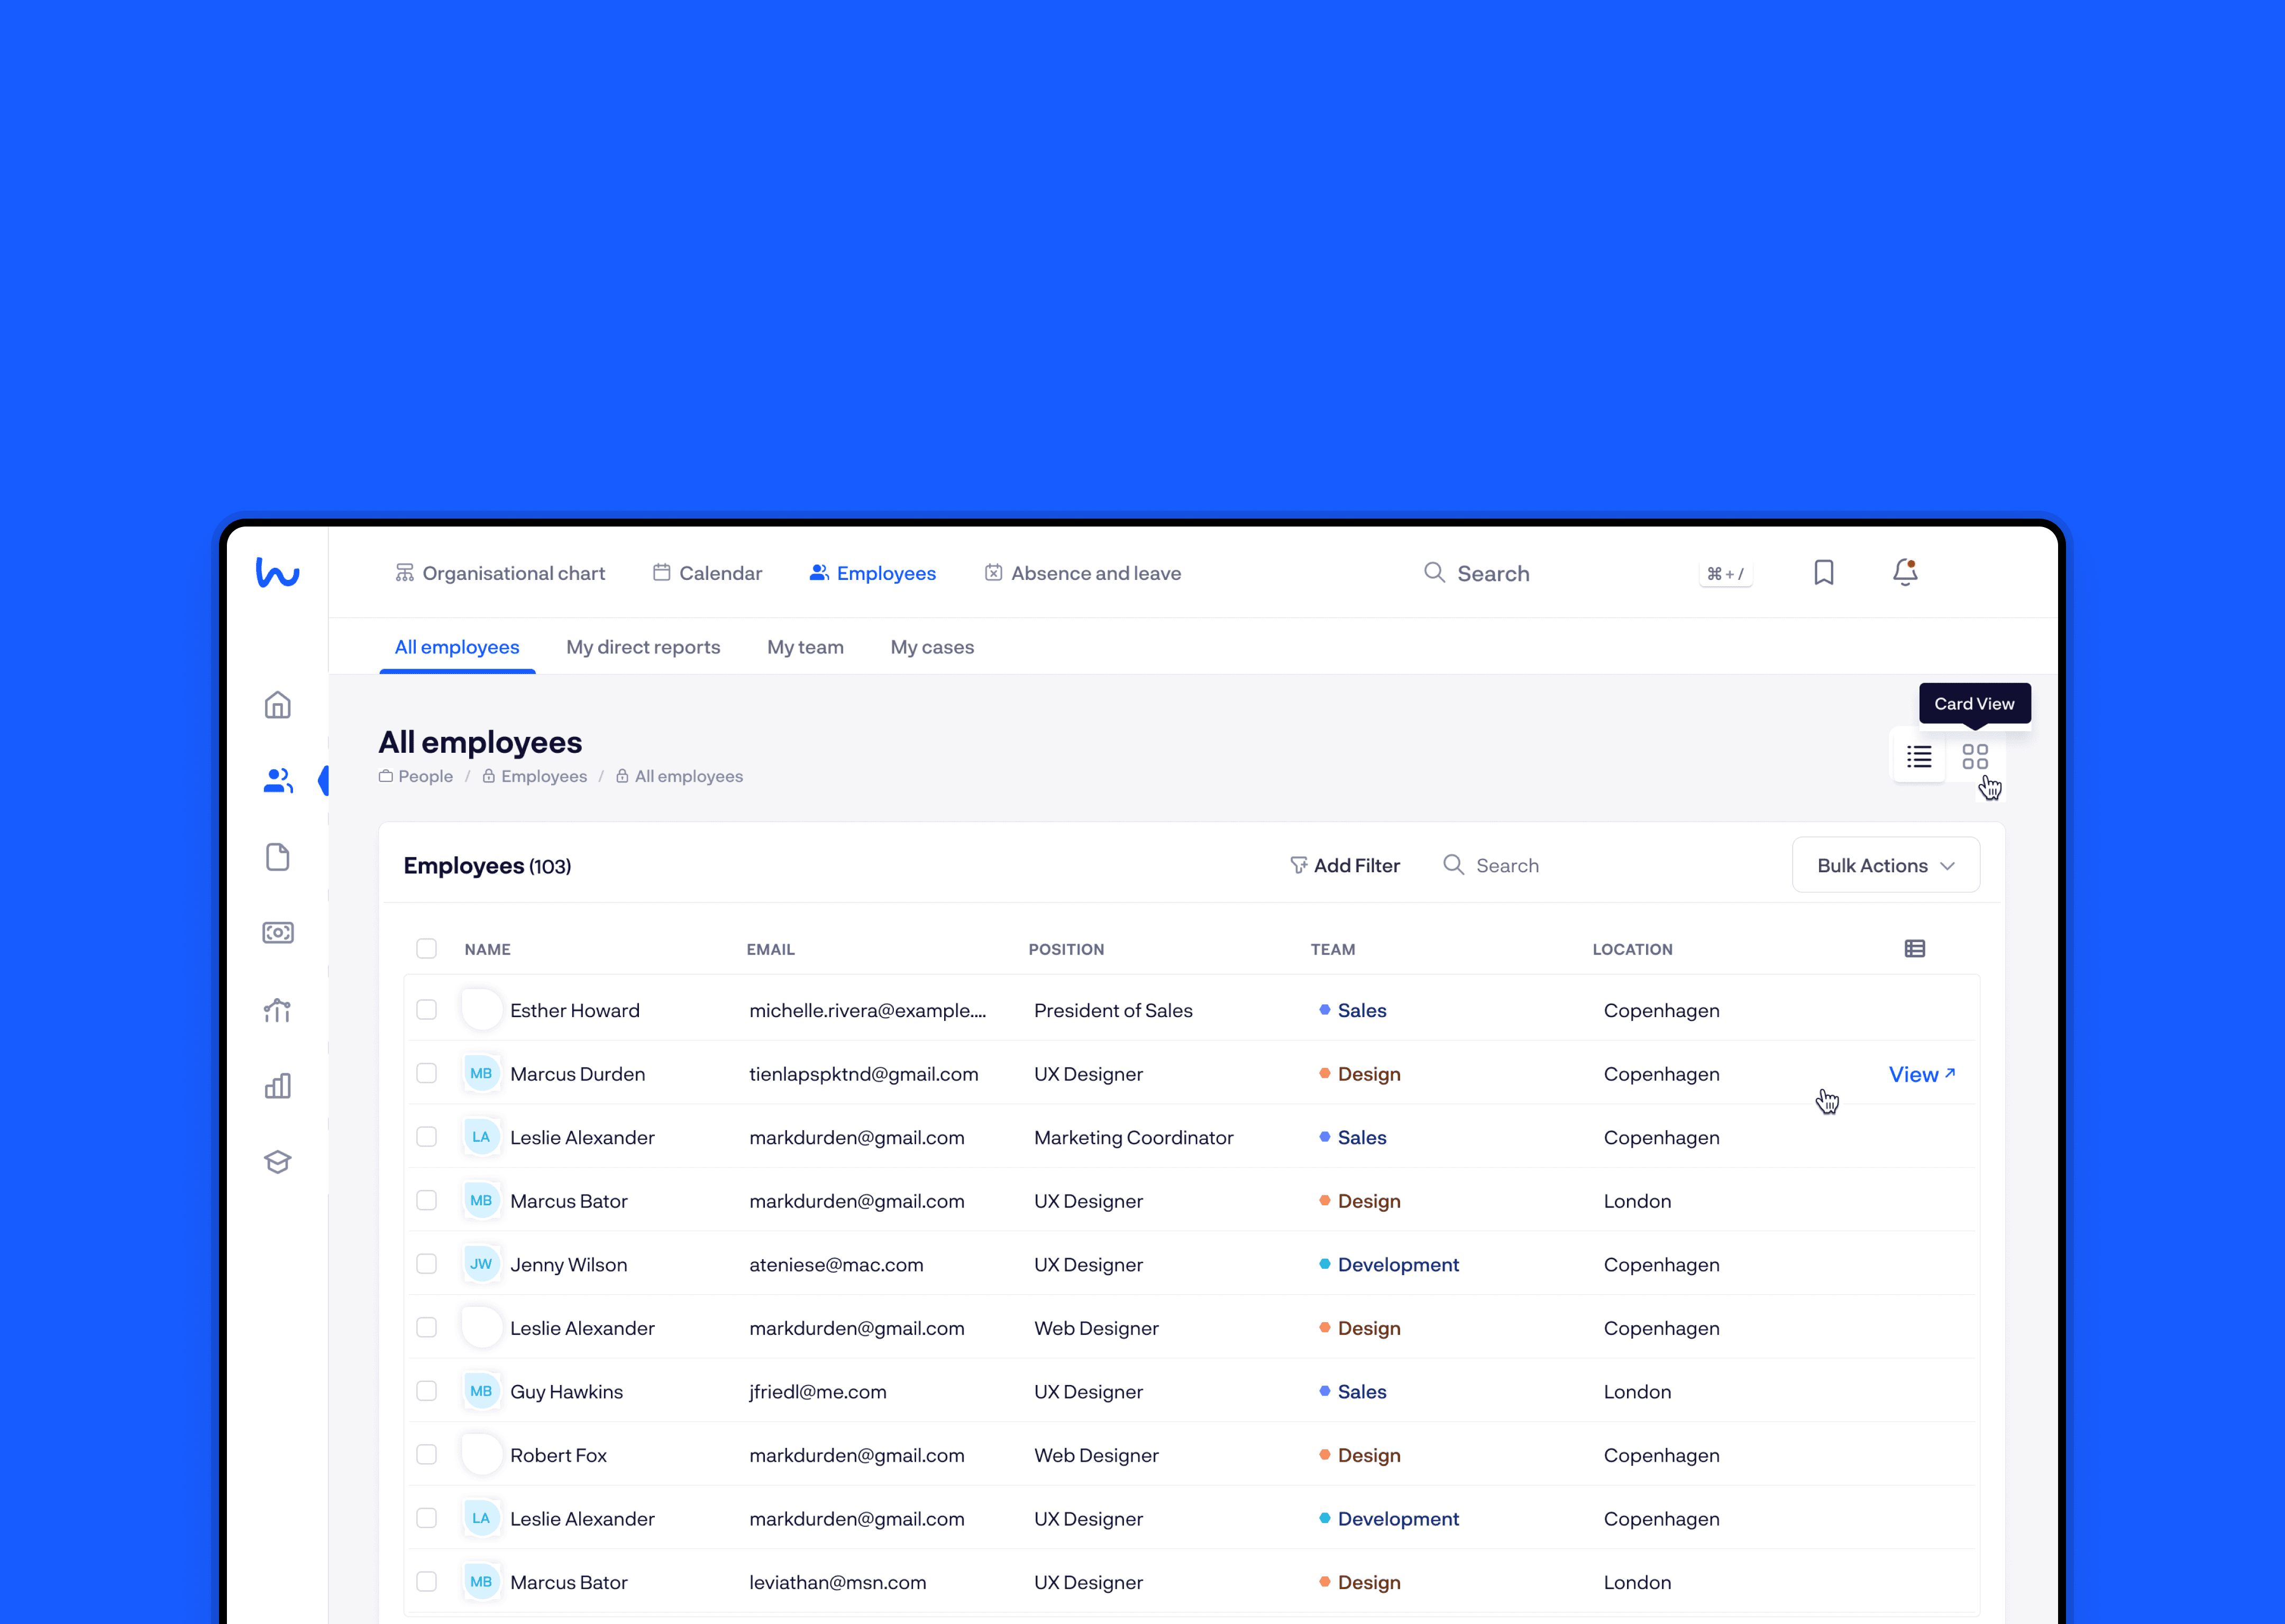
Task: Open the bar chart reports icon
Action: [x=277, y=1086]
